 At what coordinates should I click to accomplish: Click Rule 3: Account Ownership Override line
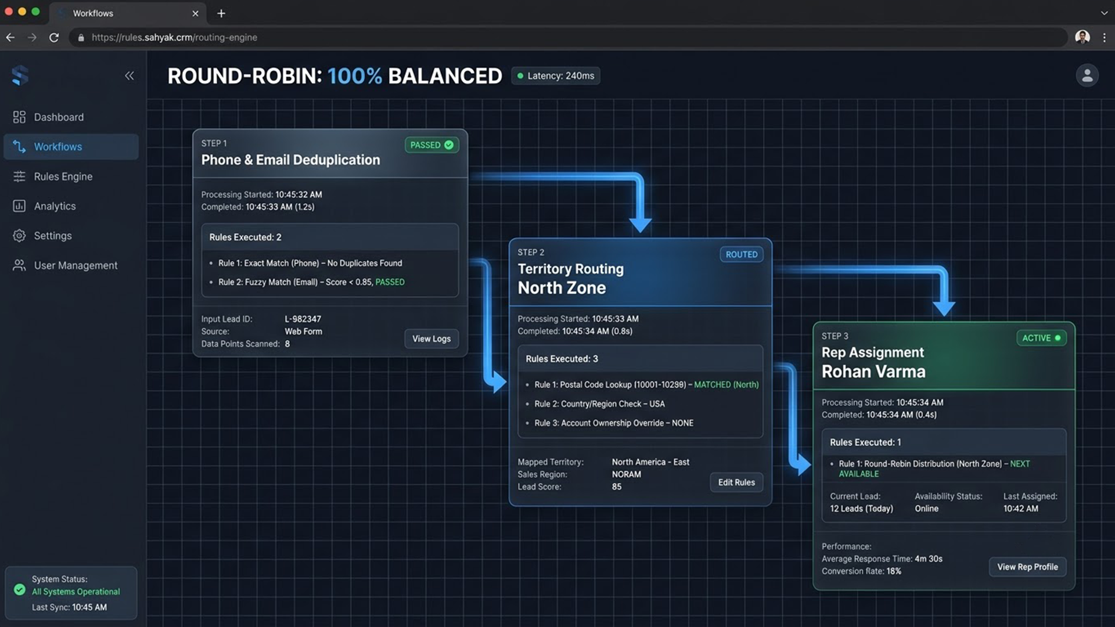point(614,423)
